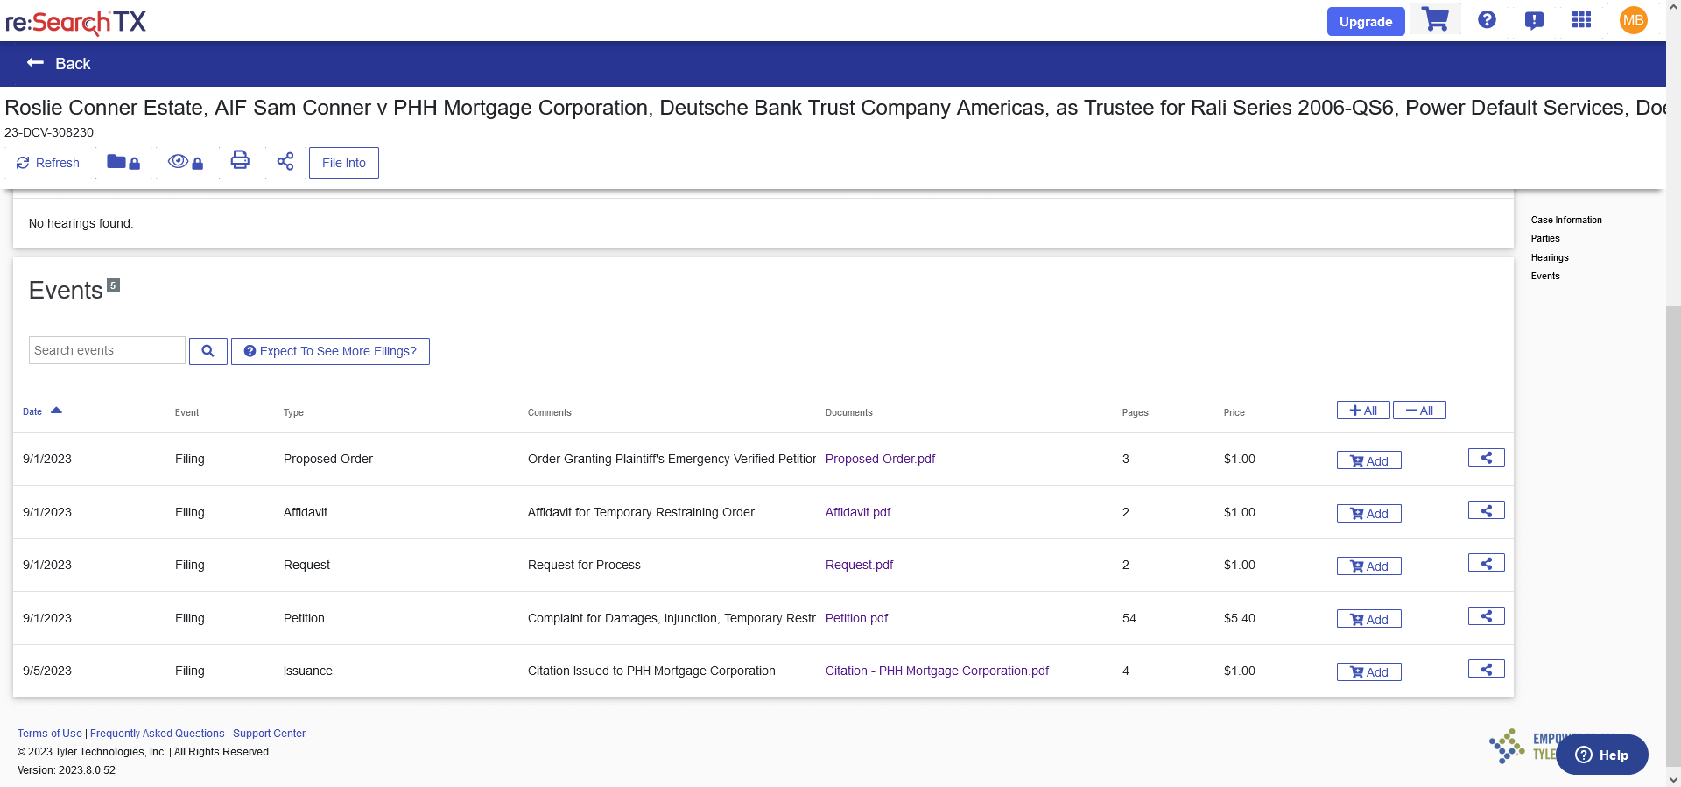Open the shopping cart icon
This screenshot has width=1681, height=787.
(1435, 20)
